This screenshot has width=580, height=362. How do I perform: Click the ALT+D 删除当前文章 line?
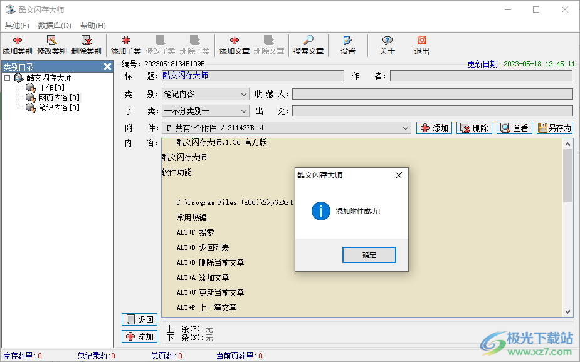(211, 262)
